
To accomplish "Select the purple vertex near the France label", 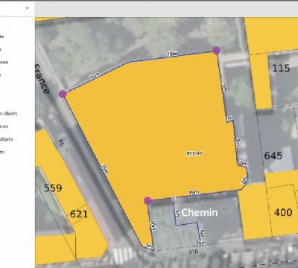I will (63, 94).
